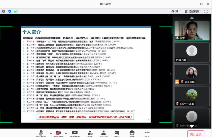The height and width of the screenshot is (137, 212).
Task: Turn on the camera video
Action: tap(58, 133)
